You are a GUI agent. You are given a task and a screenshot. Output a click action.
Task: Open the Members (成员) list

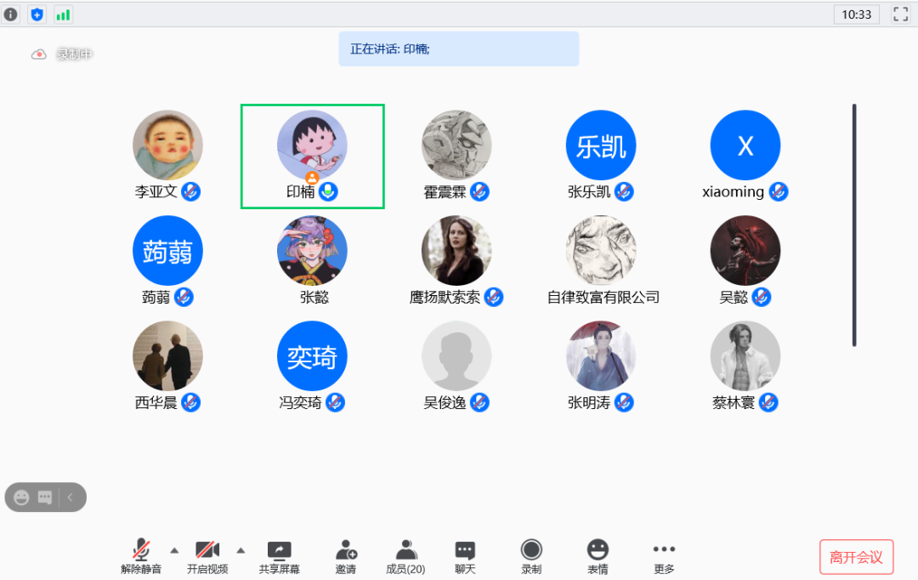405,556
